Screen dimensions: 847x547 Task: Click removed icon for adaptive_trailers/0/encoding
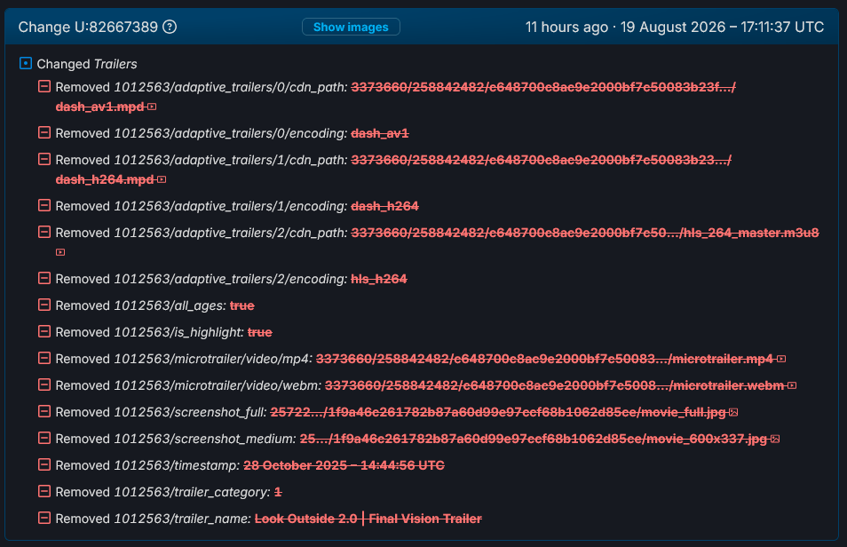point(44,132)
